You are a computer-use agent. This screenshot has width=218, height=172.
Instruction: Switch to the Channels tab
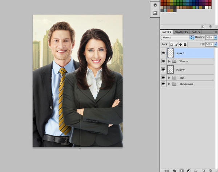[181, 32]
